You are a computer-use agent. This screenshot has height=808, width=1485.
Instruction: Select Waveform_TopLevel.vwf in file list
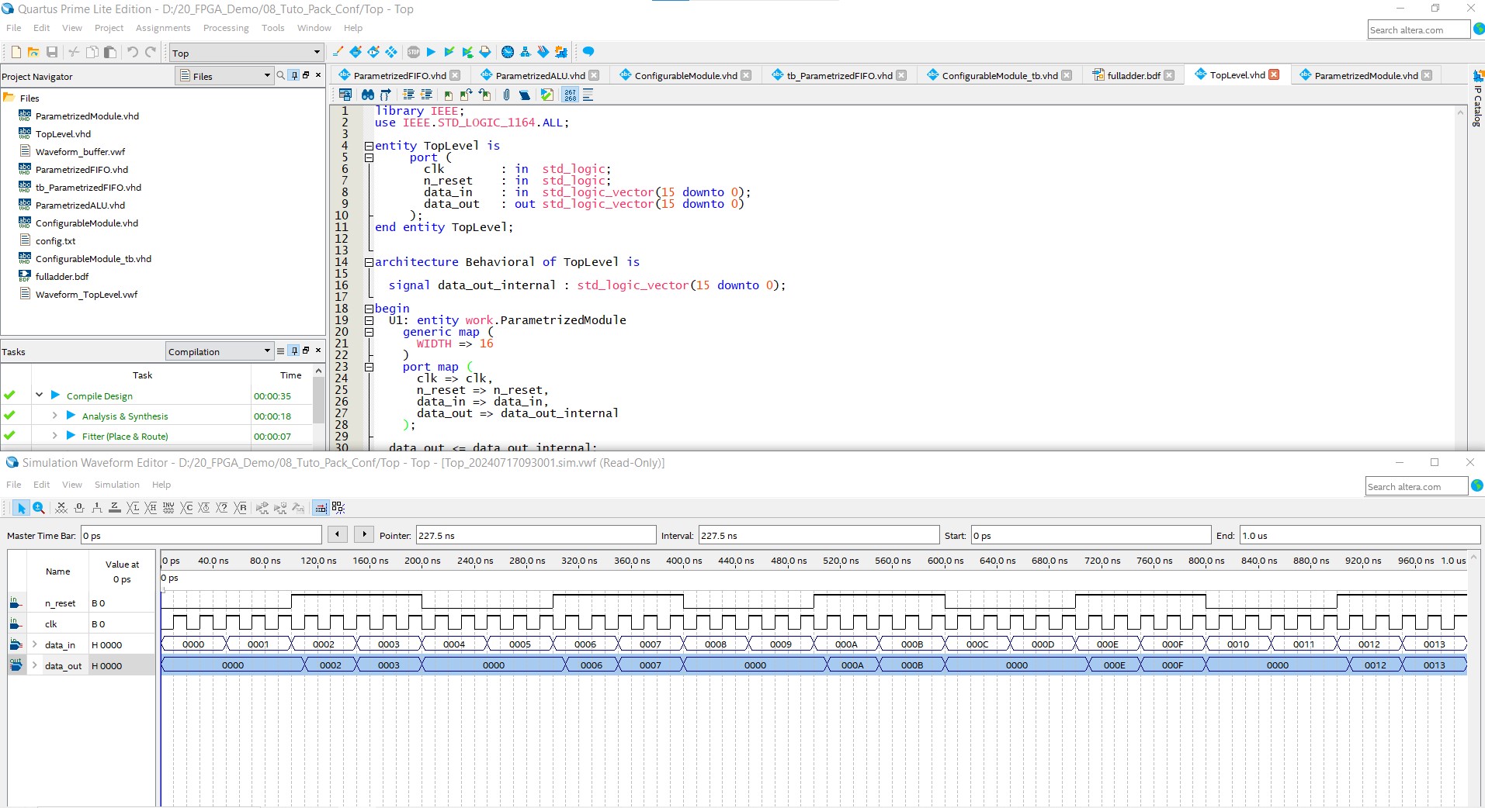[x=86, y=295]
